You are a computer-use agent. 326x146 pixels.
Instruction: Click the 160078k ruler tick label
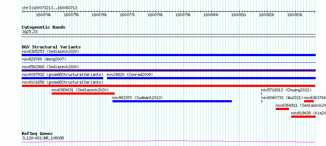(155, 15)
